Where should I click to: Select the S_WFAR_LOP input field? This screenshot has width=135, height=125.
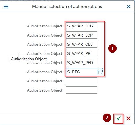point(82,35)
